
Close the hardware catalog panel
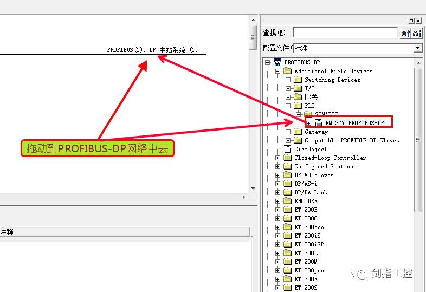418,21
